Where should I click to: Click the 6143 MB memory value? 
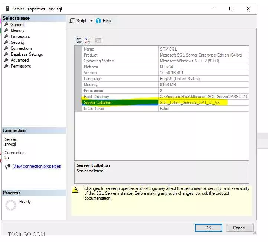pyautogui.click(x=168, y=85)
